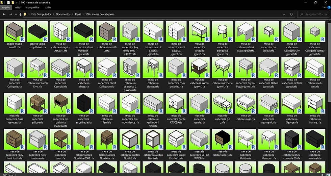Open chevron after Este Computador breadcrumb
The width and height of the screenshot is (331, 176).
click(54, 14)
